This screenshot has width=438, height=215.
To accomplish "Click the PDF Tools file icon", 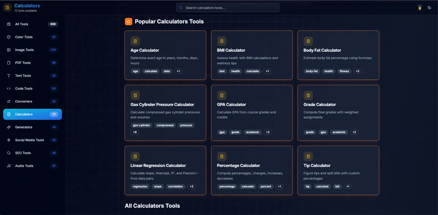I will [9, 63].
